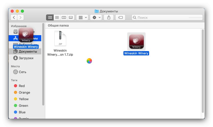Click the Сеть globe icon
Viewport: 213px width, 127px height.
click(x=16, y=72)
